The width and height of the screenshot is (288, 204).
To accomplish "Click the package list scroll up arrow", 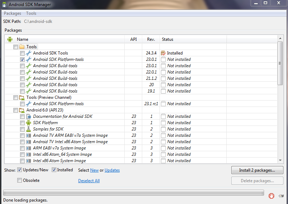I will pos(280,38).
